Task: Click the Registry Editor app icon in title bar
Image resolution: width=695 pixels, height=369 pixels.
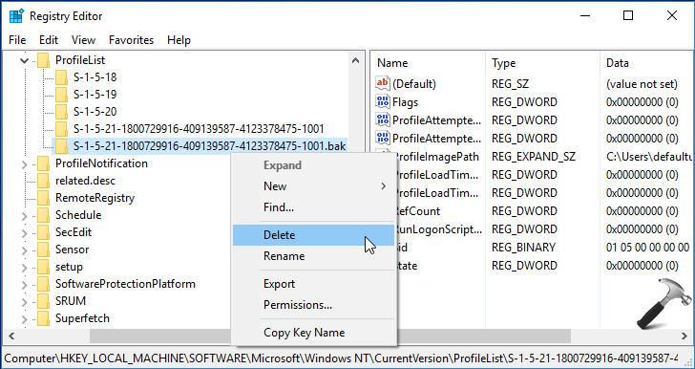Action: [16, 16]
